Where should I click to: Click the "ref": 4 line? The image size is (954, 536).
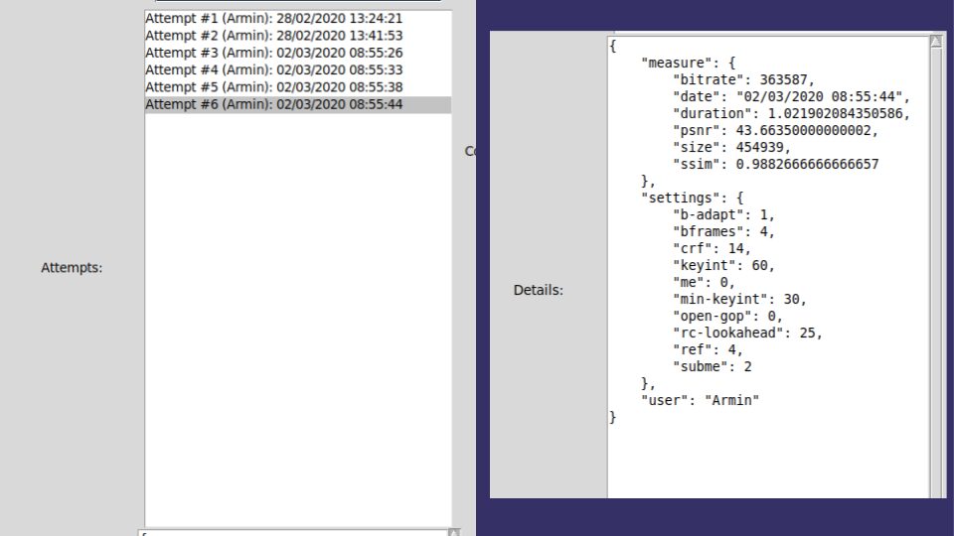point(708,350)
